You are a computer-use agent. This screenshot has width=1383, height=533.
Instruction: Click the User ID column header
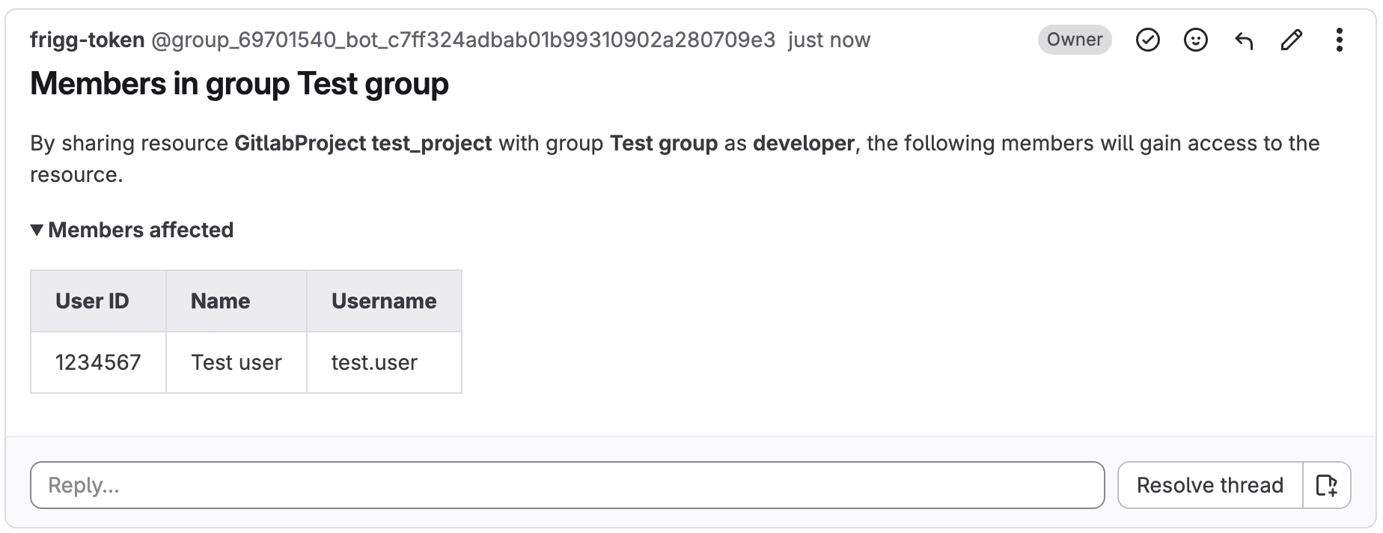pyautogui.click(x=92, y=301)
